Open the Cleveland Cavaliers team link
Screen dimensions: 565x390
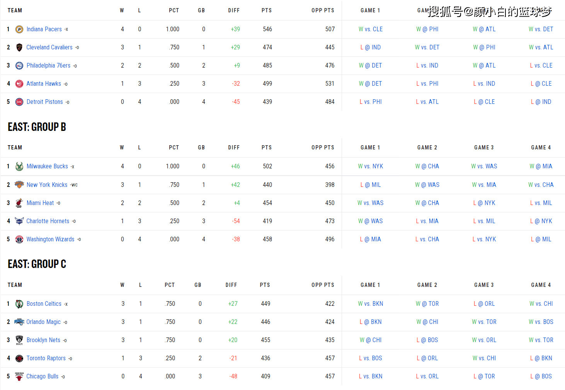point(49,47)
